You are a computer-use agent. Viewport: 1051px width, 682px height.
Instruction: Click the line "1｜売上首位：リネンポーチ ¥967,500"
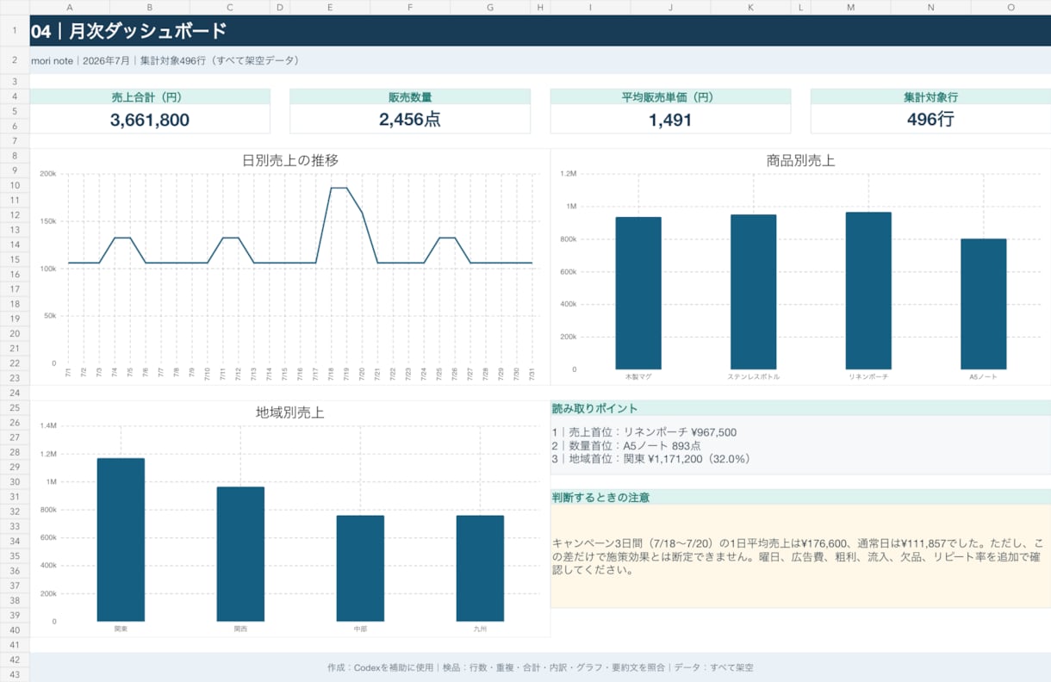pyautogui.click(x=644, y=432)
